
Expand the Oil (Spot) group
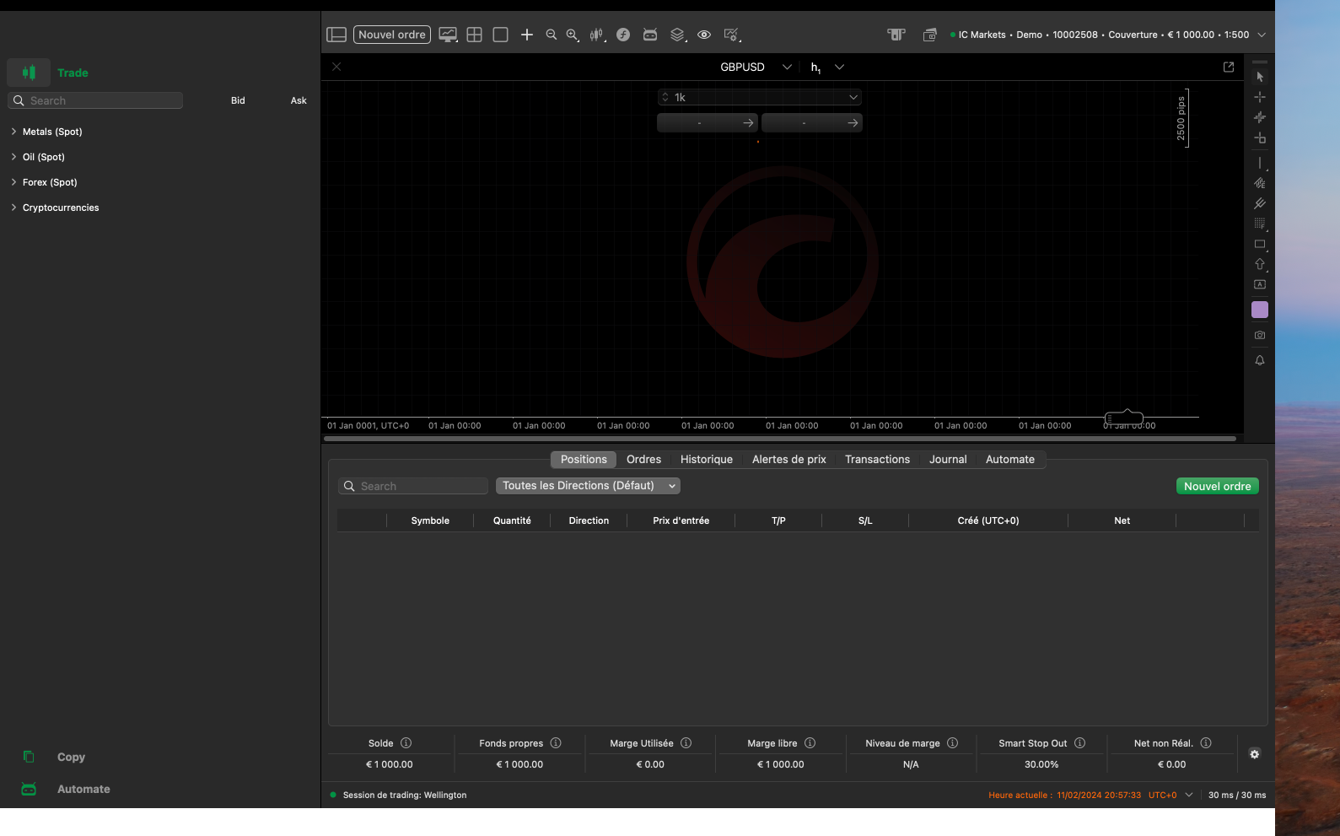13,157
